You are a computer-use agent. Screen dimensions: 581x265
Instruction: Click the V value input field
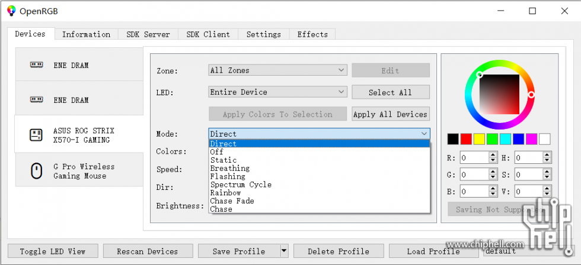pos(529,192)
